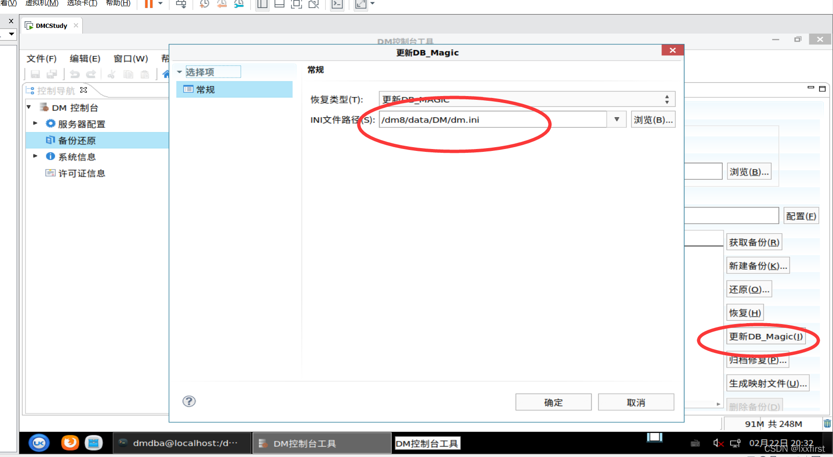Close the VMware library side panel

click(11, 21)
